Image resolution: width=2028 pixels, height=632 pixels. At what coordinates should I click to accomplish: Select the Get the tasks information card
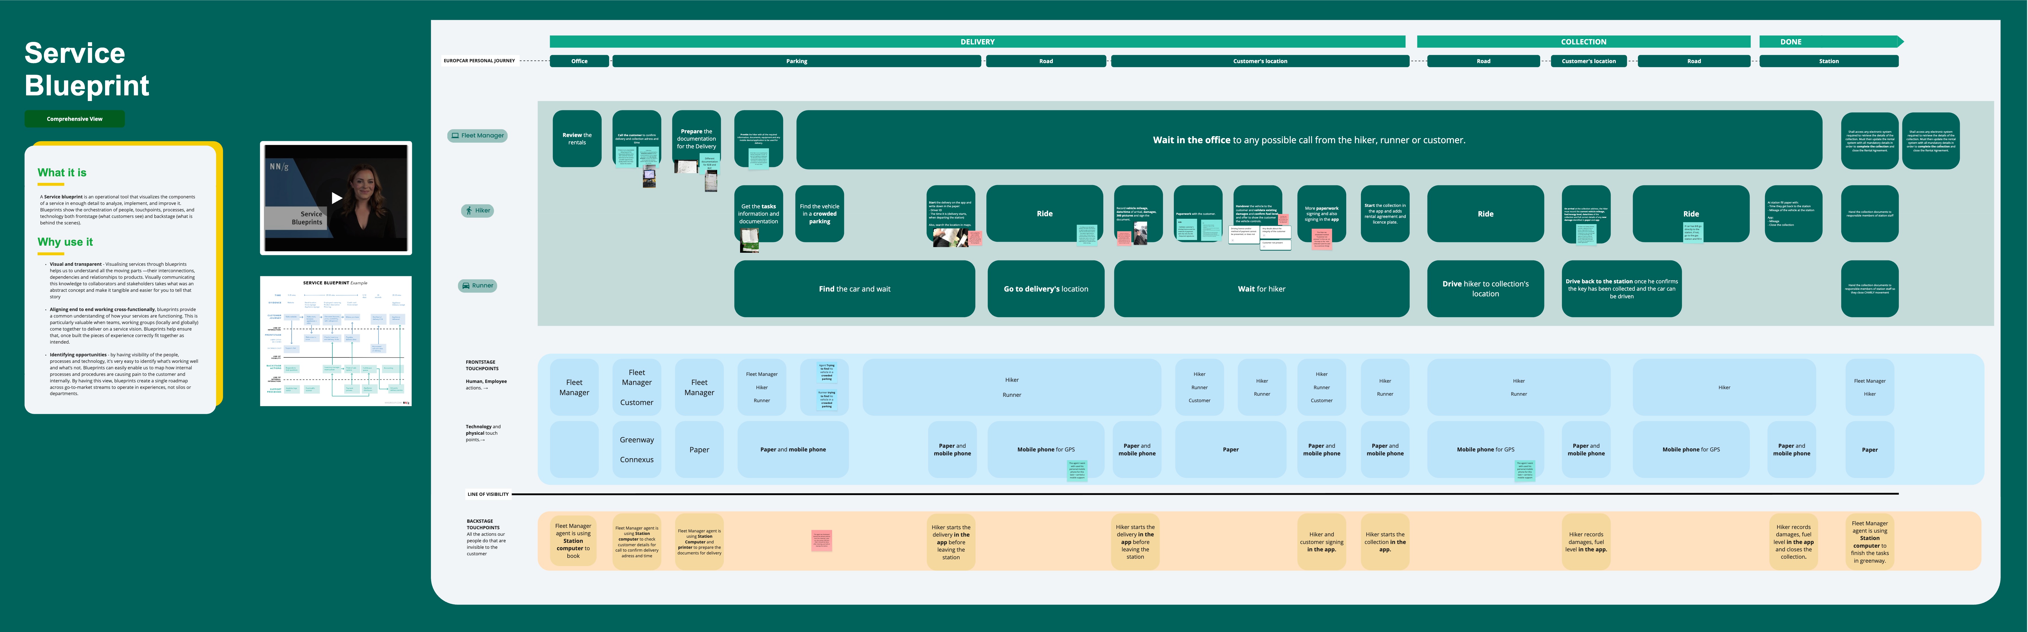(x=759, y=213)
